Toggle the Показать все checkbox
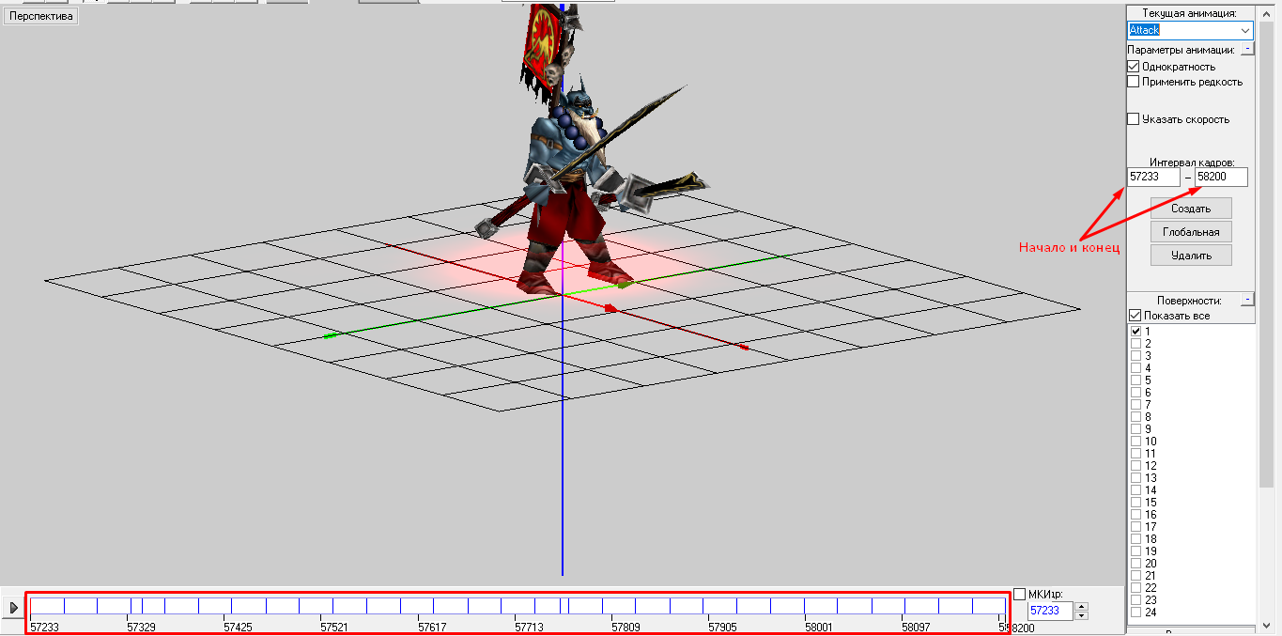 [1135, 316]
